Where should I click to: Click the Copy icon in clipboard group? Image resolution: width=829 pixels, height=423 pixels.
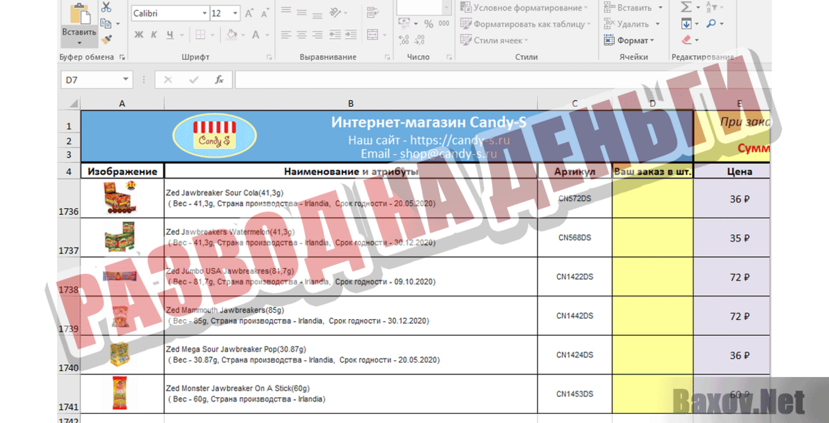point(106,24)
